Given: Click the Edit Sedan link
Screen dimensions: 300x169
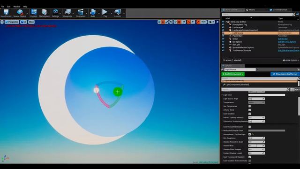Looking at the screenshot, I should point(283,39).
